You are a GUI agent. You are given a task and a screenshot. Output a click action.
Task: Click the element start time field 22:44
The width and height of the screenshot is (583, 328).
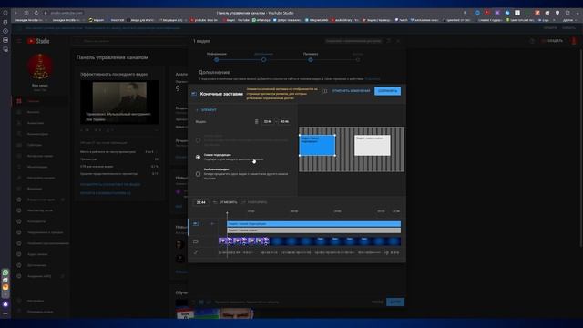(268, 121)
